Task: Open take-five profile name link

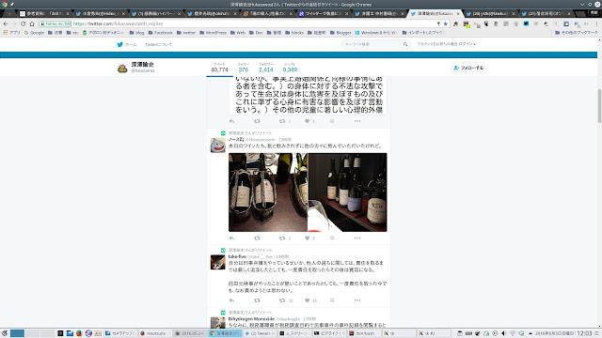Action: 237,256
